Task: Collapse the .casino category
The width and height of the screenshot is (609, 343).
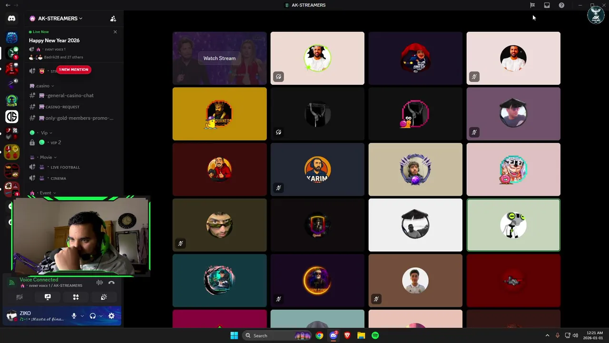Action: (42, 86)
